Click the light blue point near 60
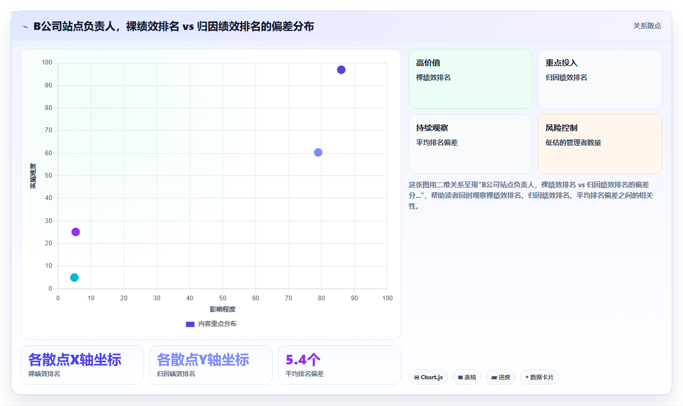683x406 pixels. (318, 153)
